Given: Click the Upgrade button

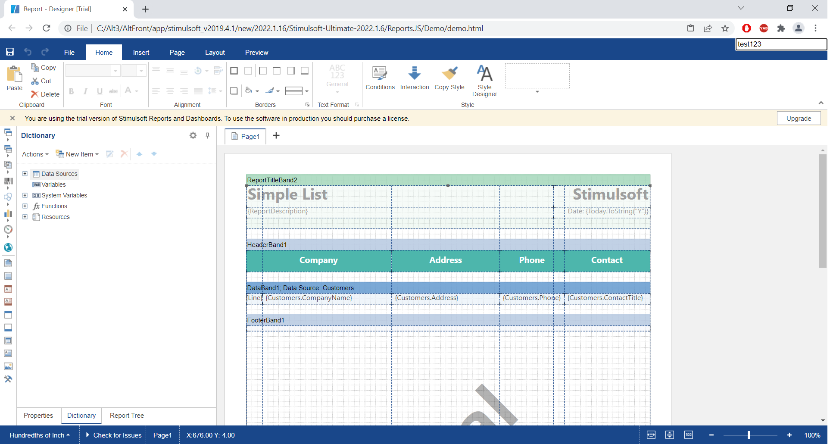Looking at the screenshot, I should pos(799,118).
